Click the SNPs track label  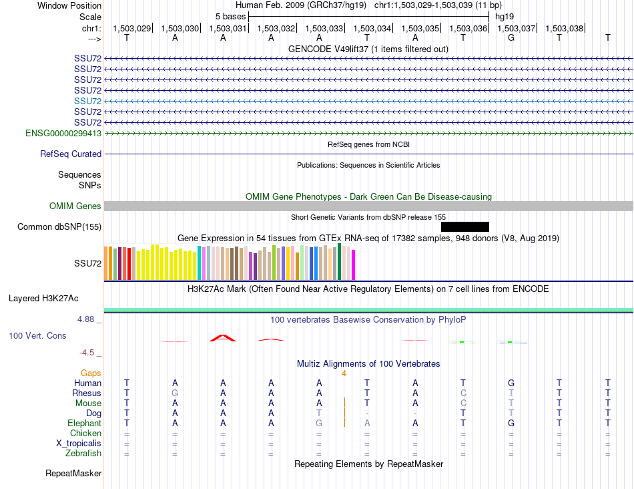[90, 185]
